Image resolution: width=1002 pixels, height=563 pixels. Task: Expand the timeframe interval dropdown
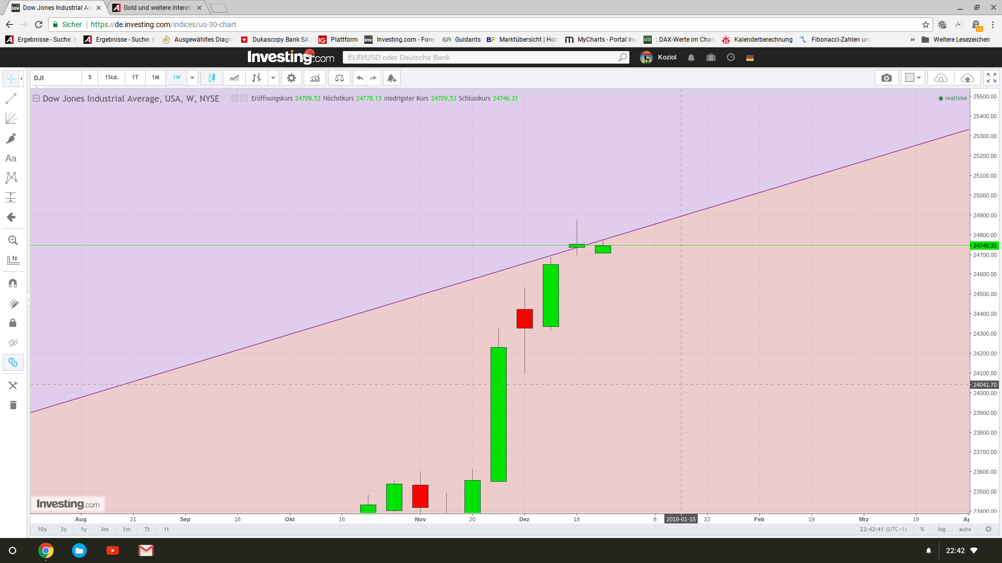click(x=192, y=78)
